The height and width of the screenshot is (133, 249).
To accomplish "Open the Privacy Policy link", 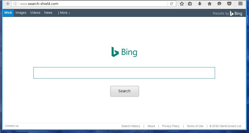I will coord(171,126).
